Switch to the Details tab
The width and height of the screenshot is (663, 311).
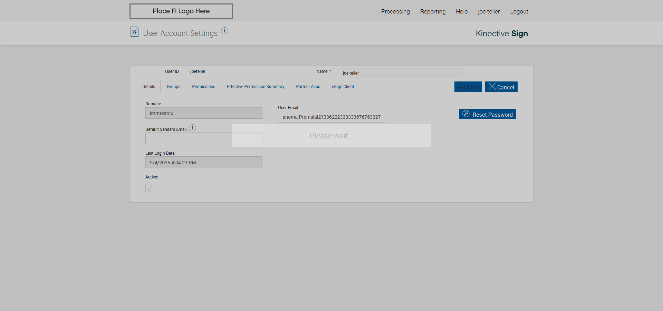coord(148,87)
